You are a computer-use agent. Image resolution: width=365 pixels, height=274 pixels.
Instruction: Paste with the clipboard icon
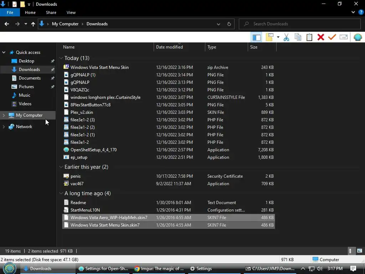309,37
